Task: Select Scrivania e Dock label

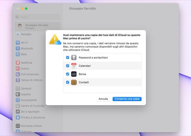Action: coord(31,126)
